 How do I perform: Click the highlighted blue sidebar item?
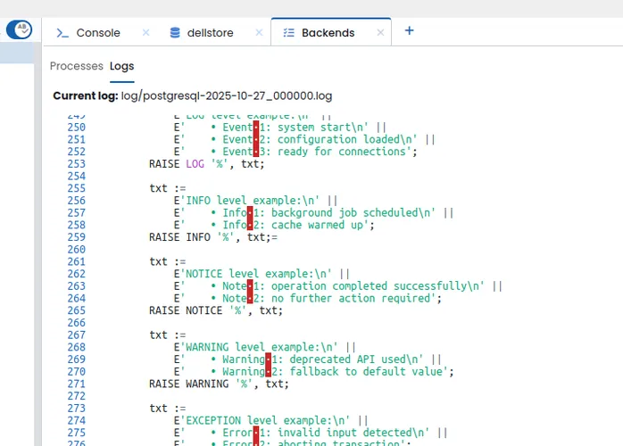[x=17, y=53]
